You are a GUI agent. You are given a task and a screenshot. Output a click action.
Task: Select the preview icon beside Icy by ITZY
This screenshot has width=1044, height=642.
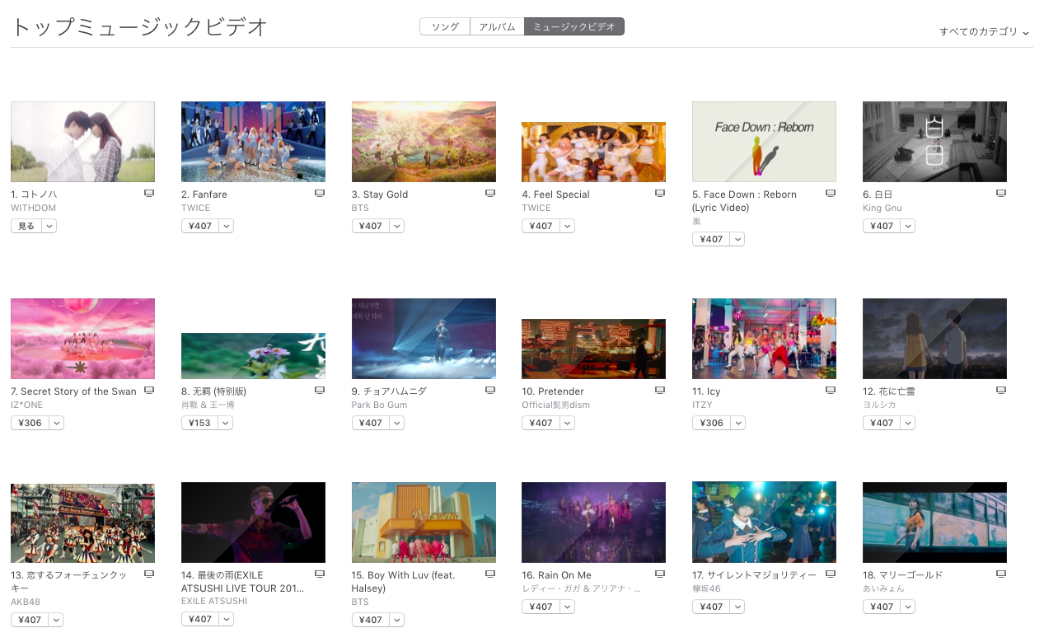pyautogui.click(x=831, y=389)
